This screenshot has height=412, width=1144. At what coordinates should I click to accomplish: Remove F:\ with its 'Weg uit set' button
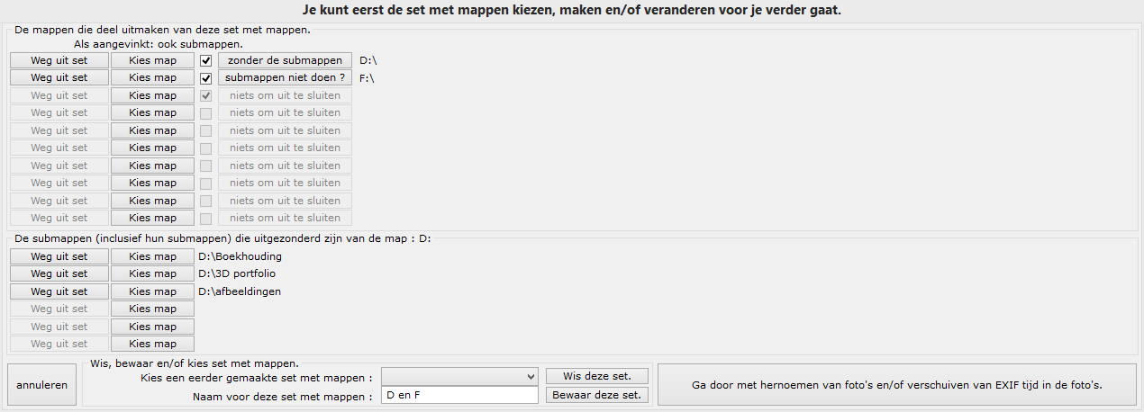tap(59, 77)
